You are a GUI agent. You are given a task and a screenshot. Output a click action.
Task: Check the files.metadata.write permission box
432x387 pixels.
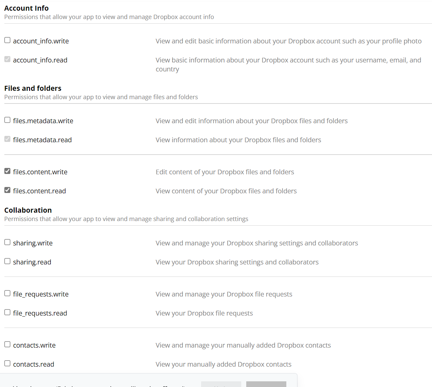(7, 120)
